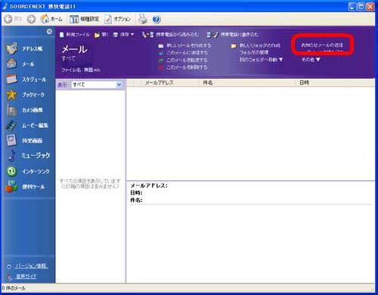Open 便利ツール in the sidebar
Image resolution: width=378 pixels, height=295 pixels.
tap(25, 187)
